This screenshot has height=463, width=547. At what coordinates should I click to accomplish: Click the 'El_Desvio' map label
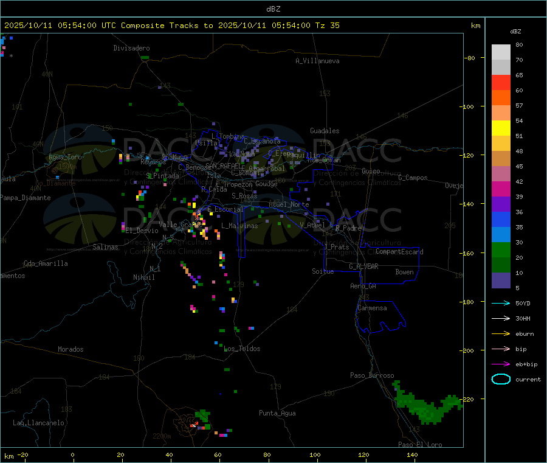pyautogui.click(x=142, y=231)
